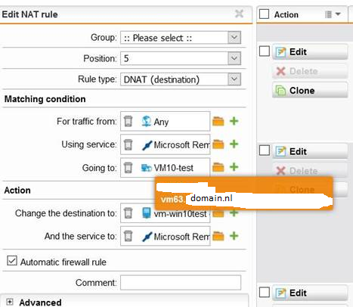Remove the Any traffic source with trash icon

129,121
